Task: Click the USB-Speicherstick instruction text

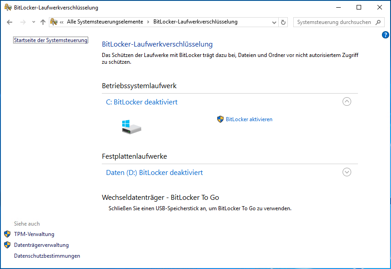Action: [x=200, y=208]
